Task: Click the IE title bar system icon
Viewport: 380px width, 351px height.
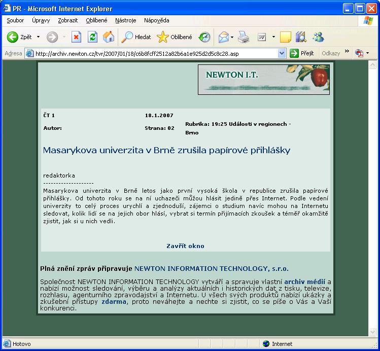Action: pos(7,9)
